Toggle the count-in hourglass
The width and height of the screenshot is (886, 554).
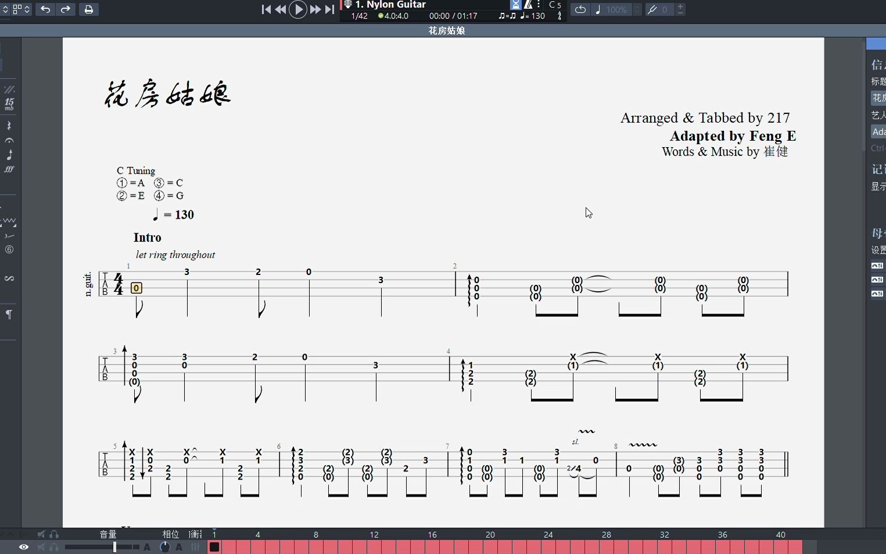(516, 5)
